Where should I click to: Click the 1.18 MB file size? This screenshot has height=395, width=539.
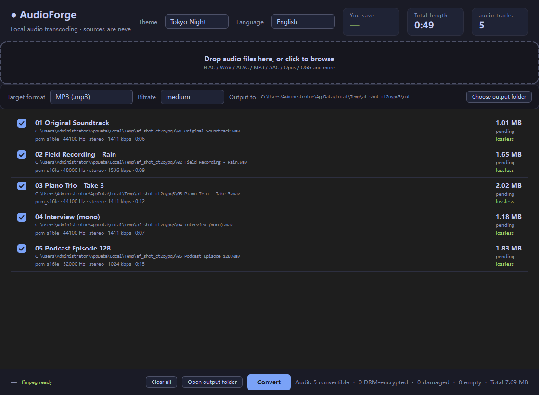point(508,217)
